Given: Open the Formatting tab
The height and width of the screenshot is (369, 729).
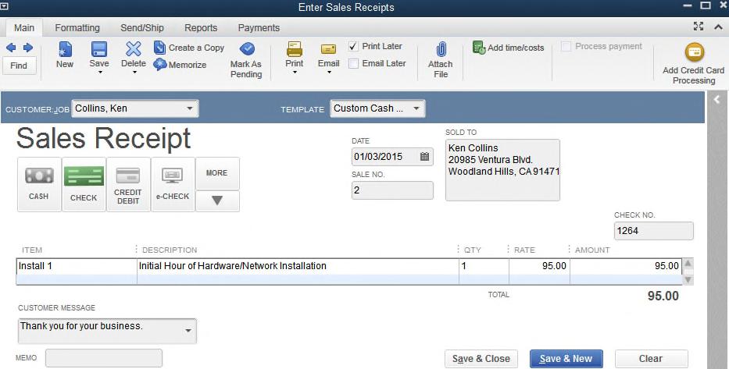Looking at the screenshot, I should (77, 28).
